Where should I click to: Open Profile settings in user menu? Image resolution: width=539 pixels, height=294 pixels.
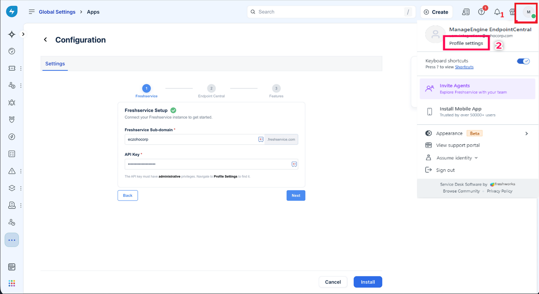tap(466, 43)
